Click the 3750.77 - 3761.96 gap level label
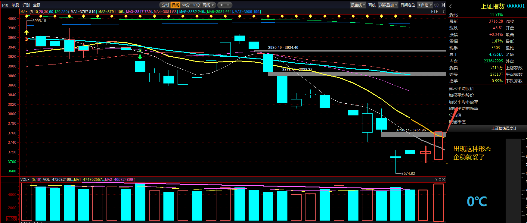Screen dimensions: 527x223 click(x=411, y=130)
